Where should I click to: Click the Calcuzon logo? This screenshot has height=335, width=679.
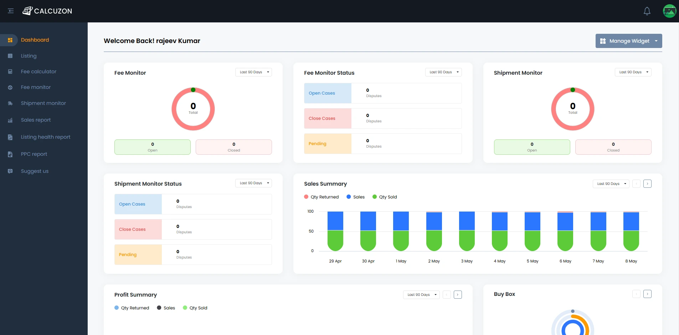(x=47, y=11)
